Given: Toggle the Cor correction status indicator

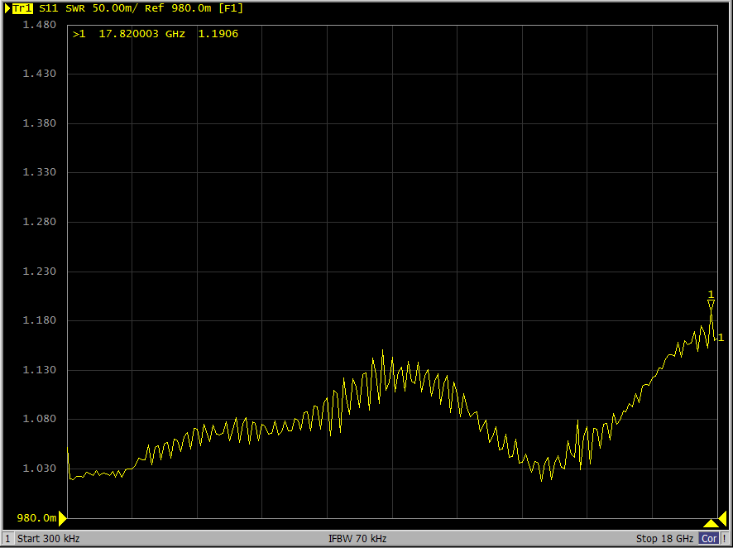Looking at the screenshot, I should [709, 539].
